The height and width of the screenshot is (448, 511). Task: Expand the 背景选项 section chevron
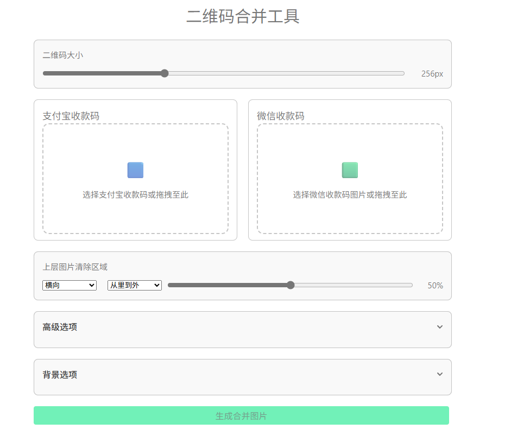click(x=440, y=374)
